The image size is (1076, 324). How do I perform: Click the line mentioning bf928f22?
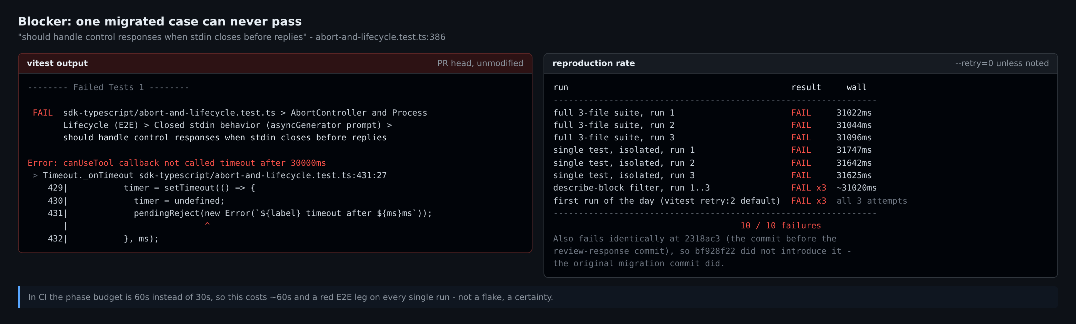coord(702,251)
